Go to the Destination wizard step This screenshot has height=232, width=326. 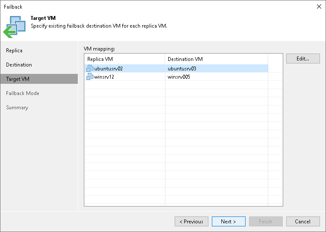19,65
